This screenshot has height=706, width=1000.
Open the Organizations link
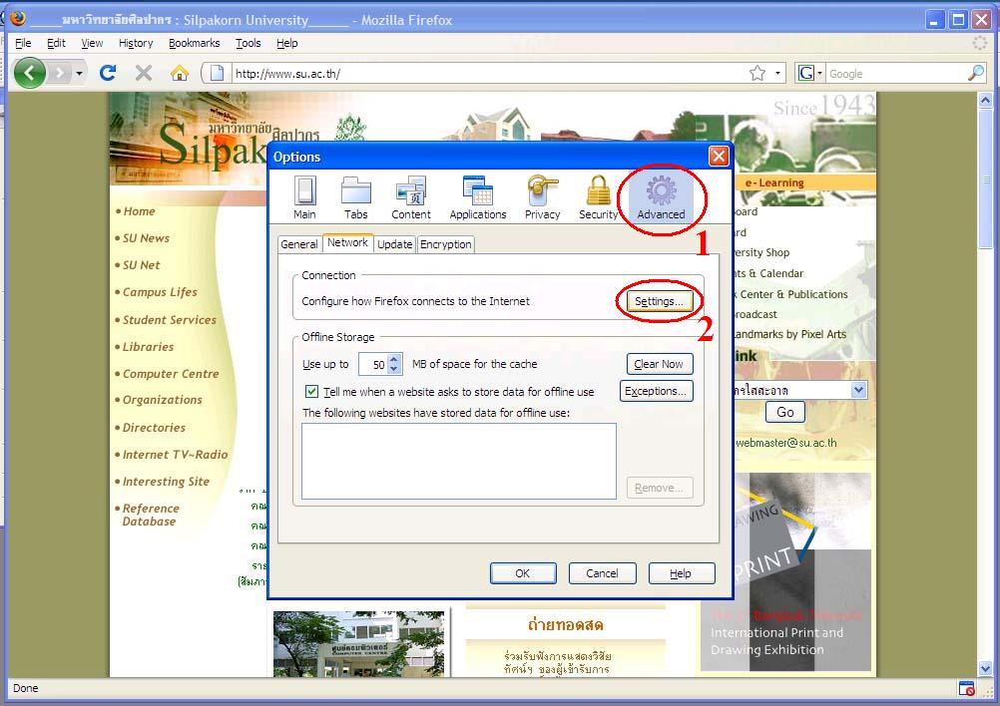point(162,400)
